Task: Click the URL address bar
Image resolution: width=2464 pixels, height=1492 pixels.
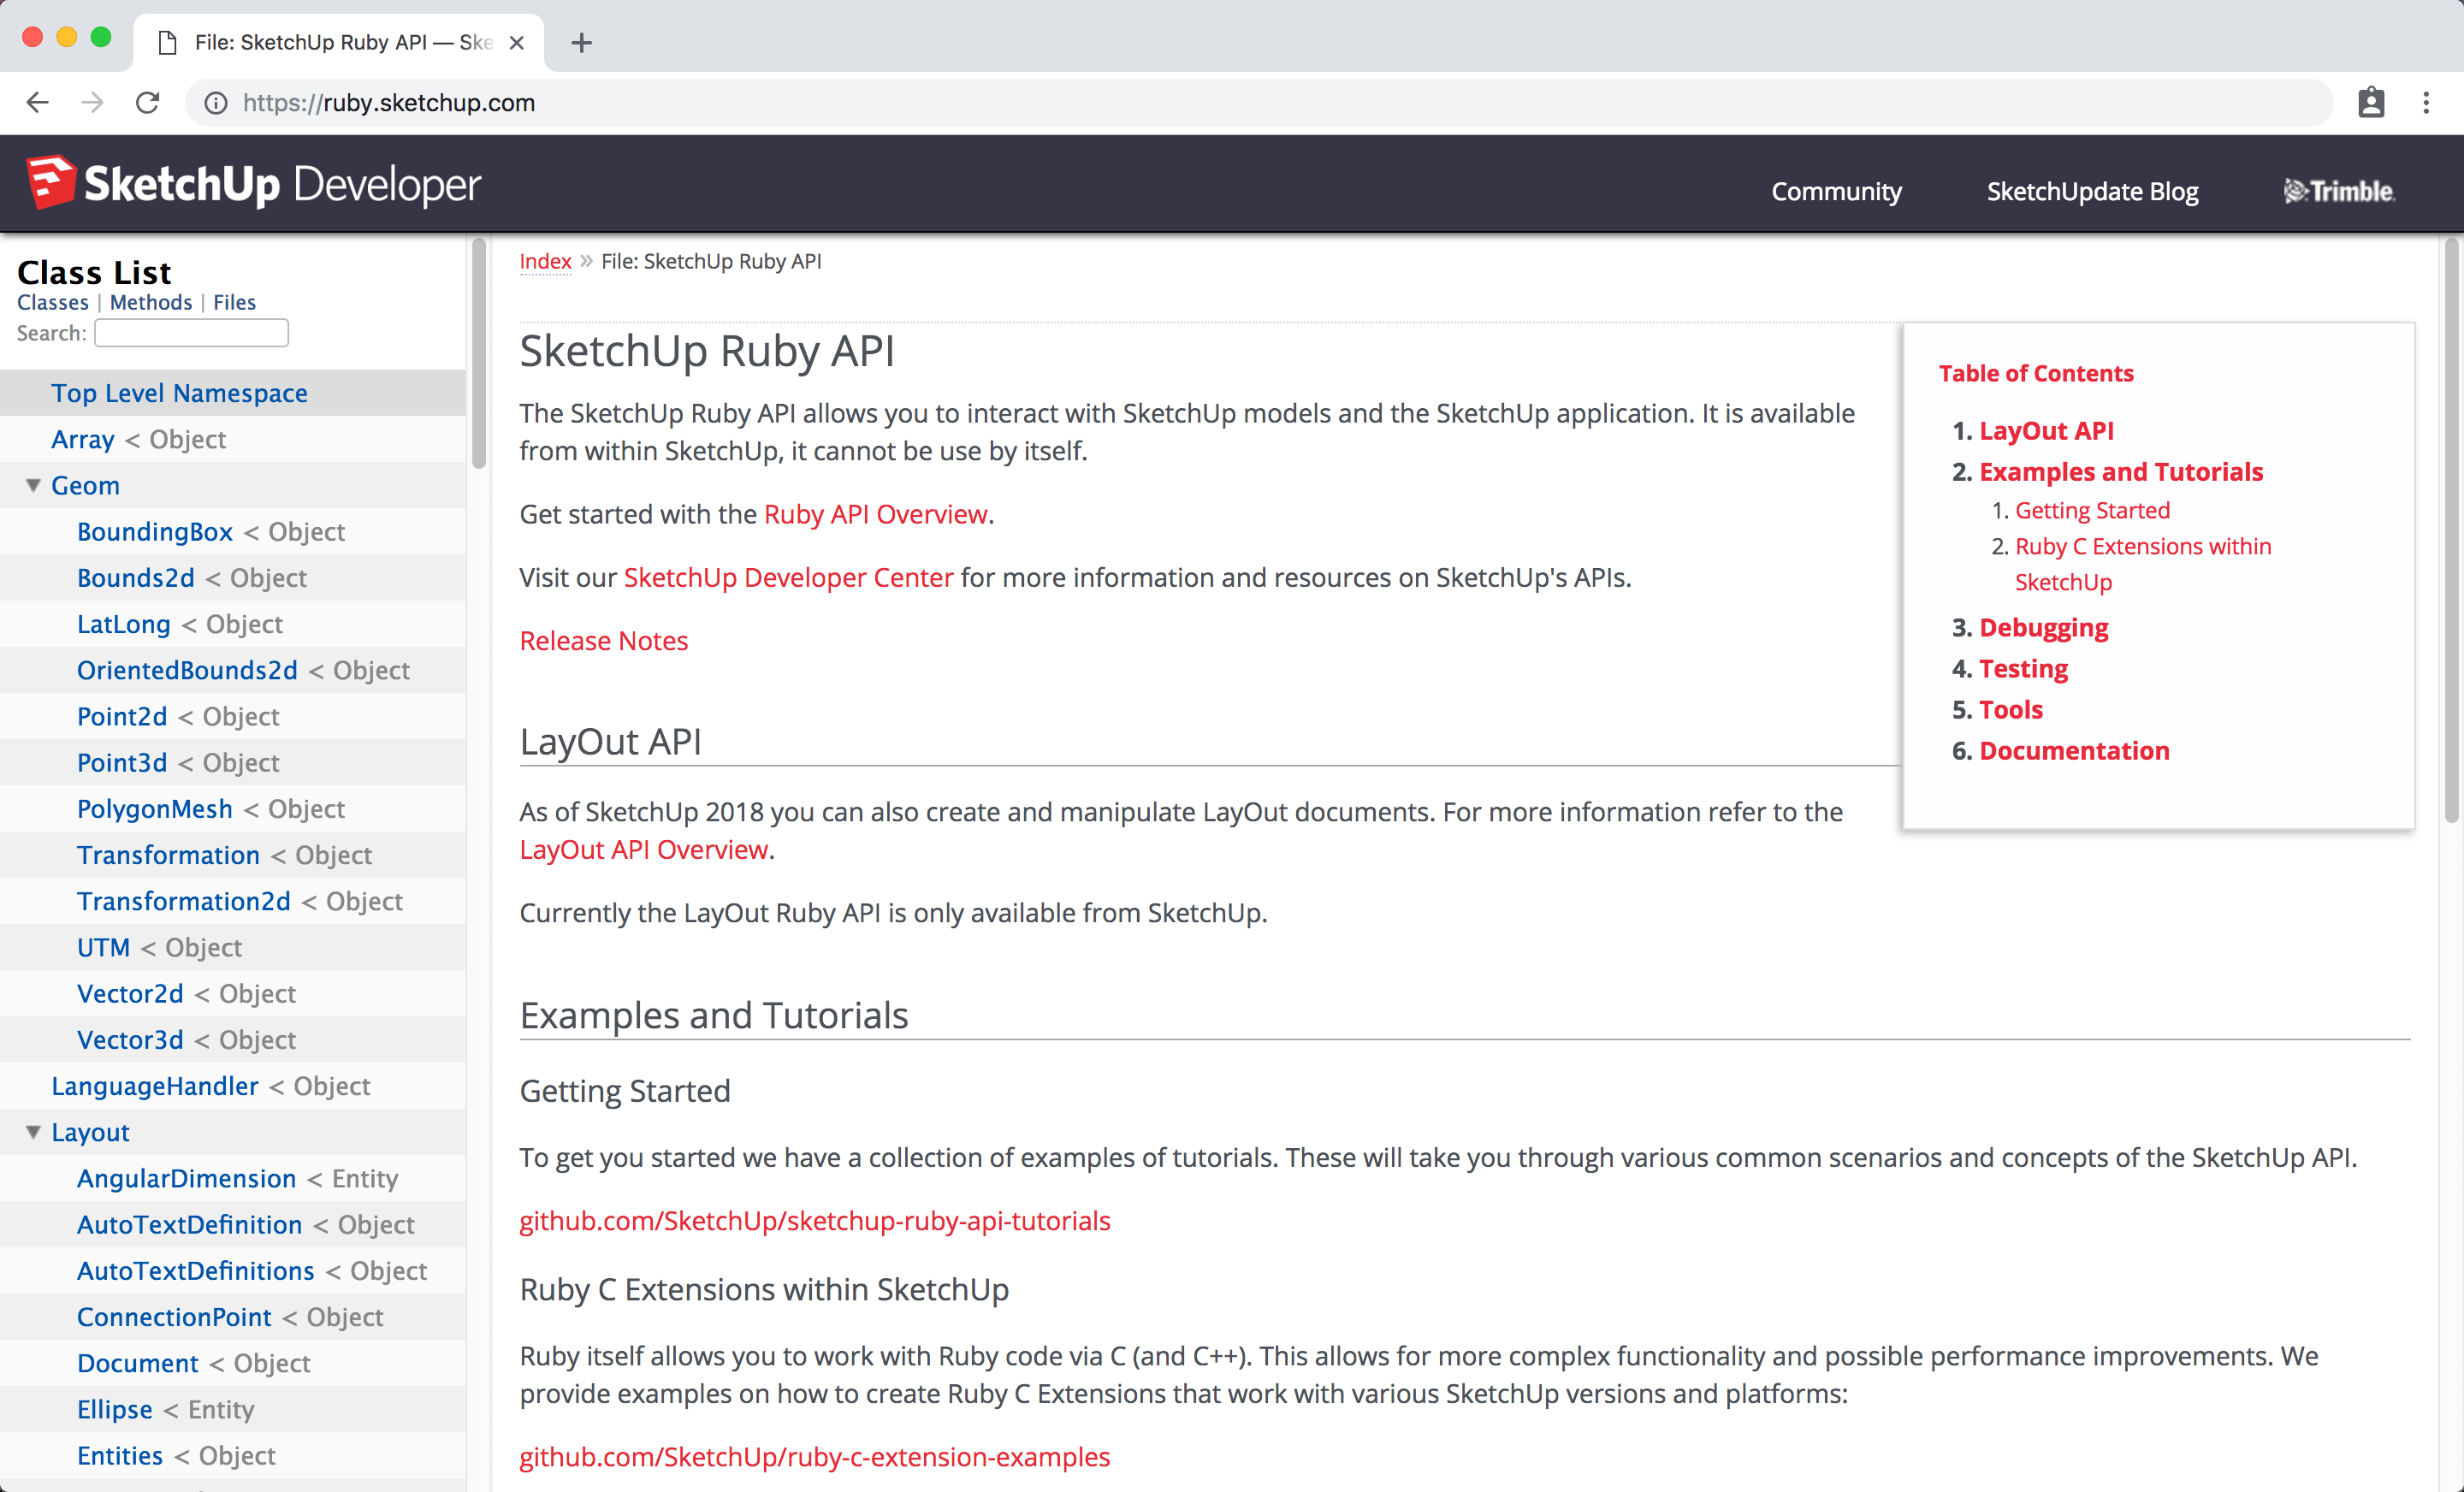Action: point(1258,103)
